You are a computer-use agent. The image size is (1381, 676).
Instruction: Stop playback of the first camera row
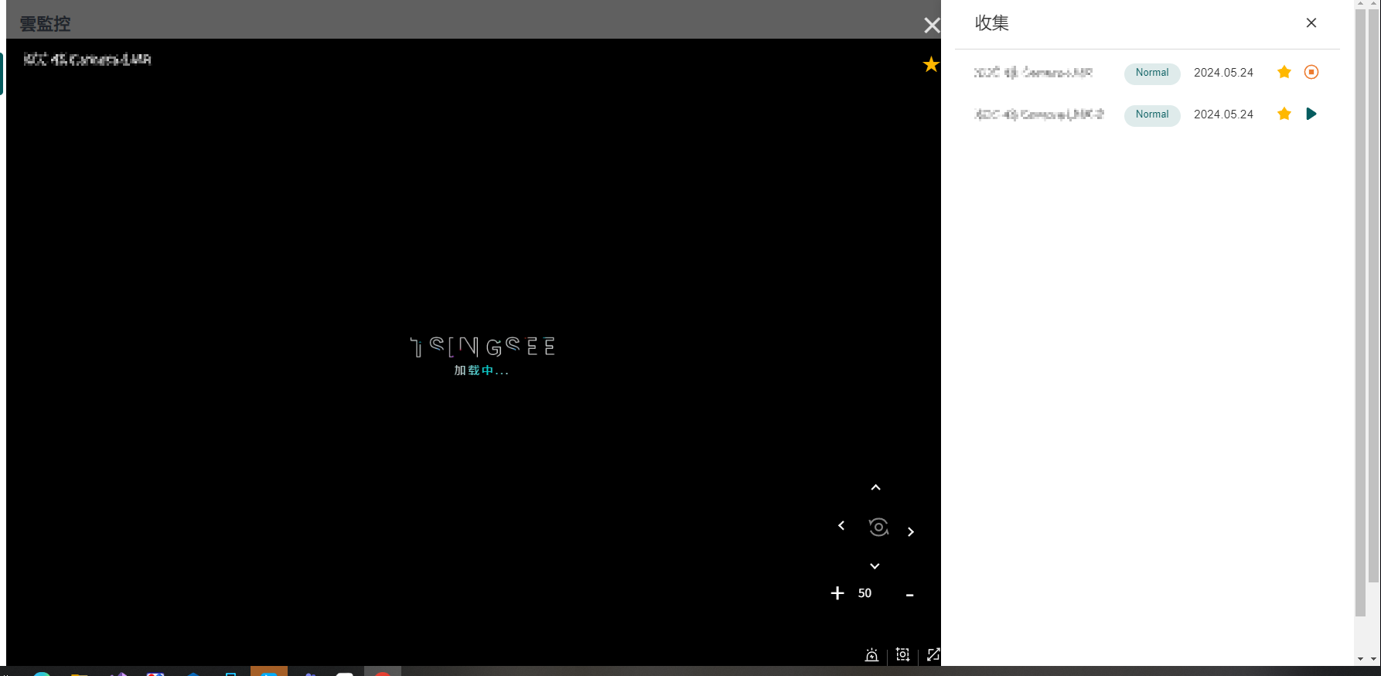1311,72
